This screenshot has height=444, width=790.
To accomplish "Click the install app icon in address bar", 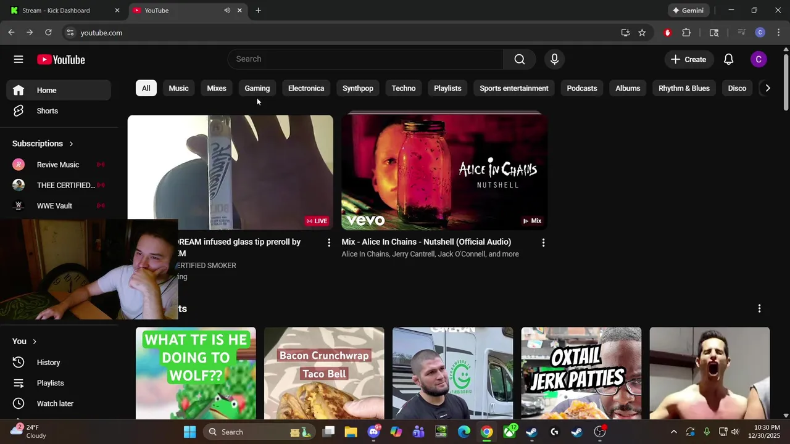I will coord(625,33).
